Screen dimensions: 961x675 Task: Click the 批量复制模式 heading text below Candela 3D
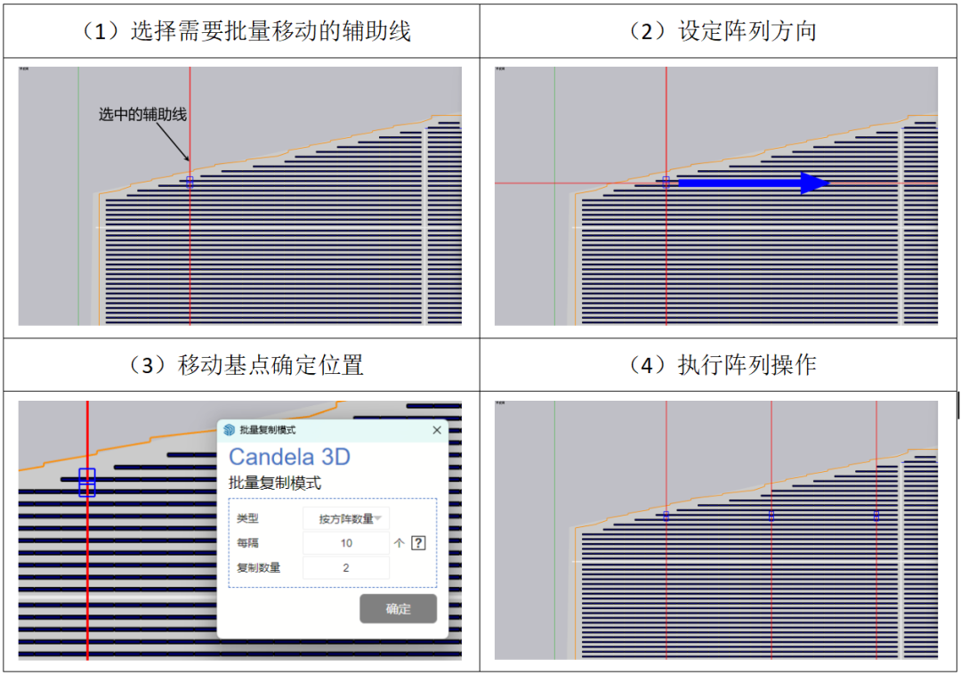click(275, 484)
